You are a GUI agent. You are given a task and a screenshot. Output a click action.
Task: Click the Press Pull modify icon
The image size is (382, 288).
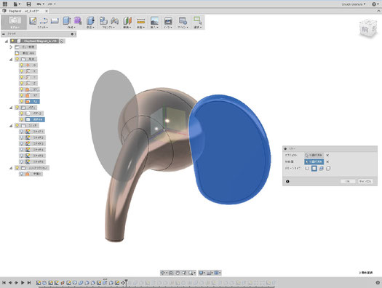tap(90, 20)
